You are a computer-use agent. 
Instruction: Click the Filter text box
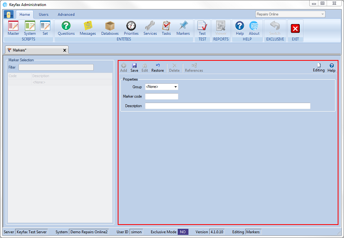[56, 67]
